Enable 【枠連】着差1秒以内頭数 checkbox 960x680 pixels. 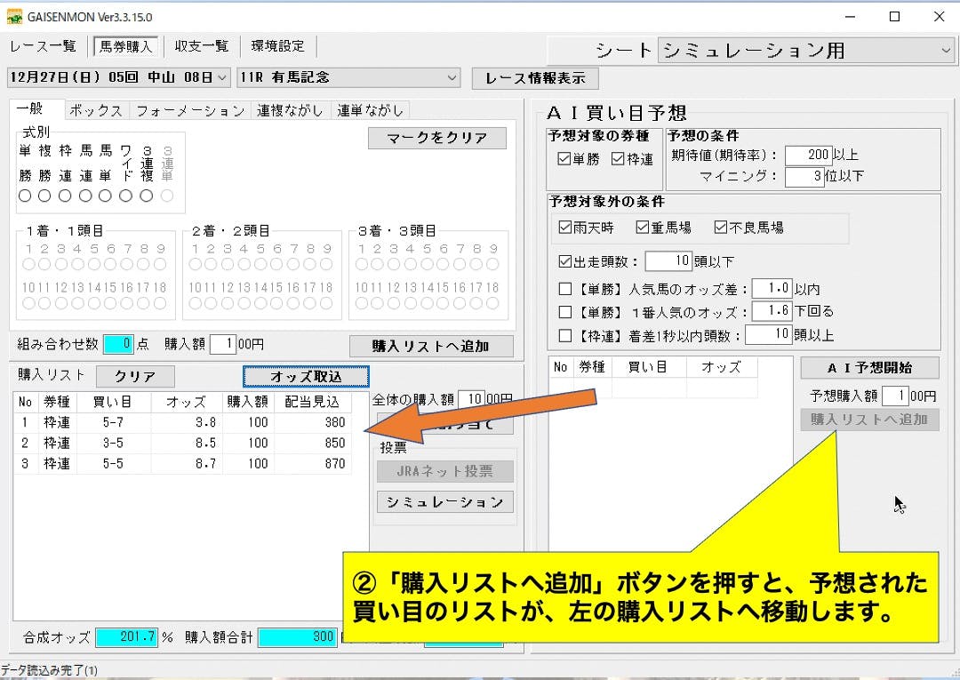pyautogui.click(x=565, y=335)
